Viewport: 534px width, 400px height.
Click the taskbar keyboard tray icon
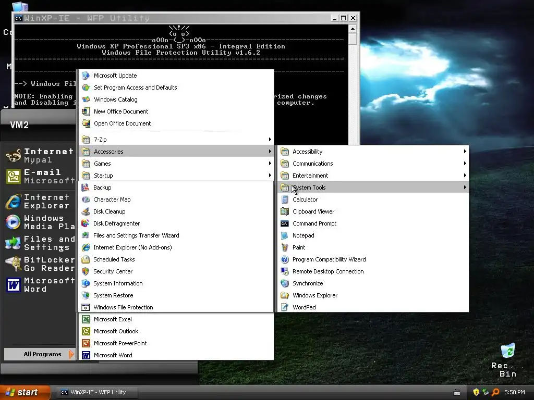coord(457,393)
